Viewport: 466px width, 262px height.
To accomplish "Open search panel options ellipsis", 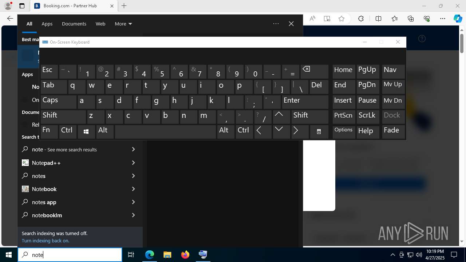I will click(x=276, y=24).
